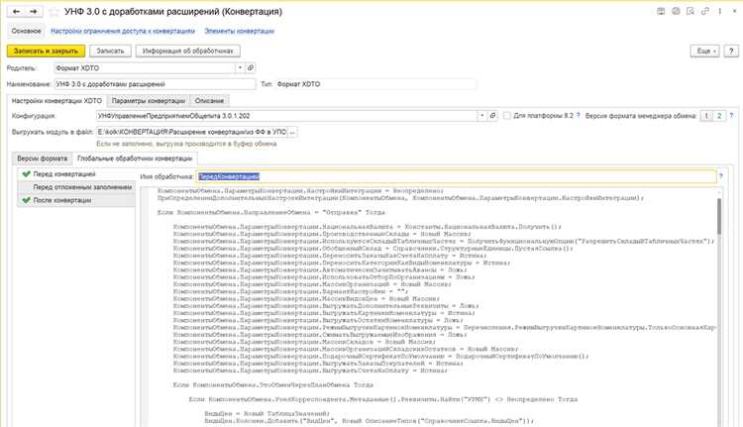Viewport: 743px width, 427px height.
Task: Click the code line starting with Если КомпонентыОбмена.НаправлениеОбмена
Action: pos(271,212)
